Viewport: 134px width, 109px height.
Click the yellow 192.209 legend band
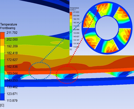coord(2,49)
